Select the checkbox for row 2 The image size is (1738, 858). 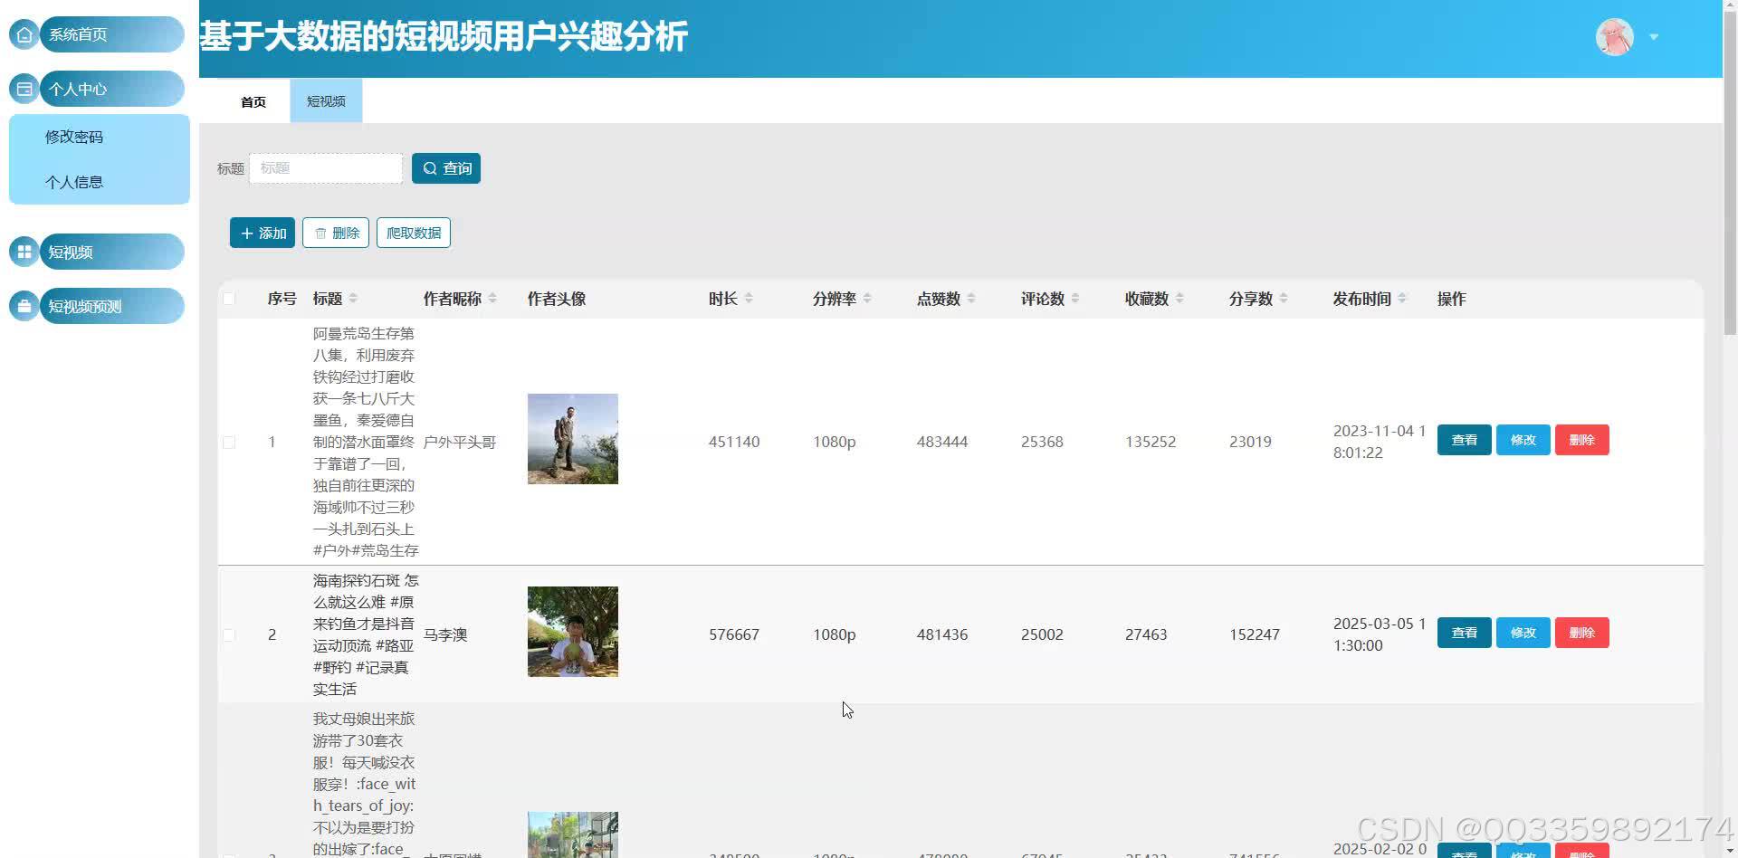pos(229,634)
